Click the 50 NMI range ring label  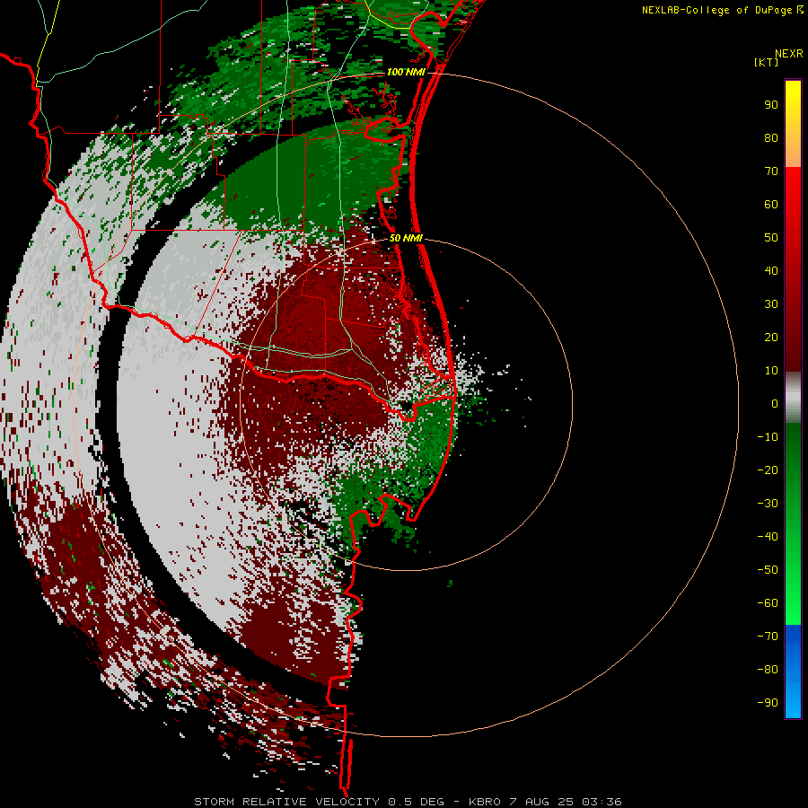click(x=406, y=238)
